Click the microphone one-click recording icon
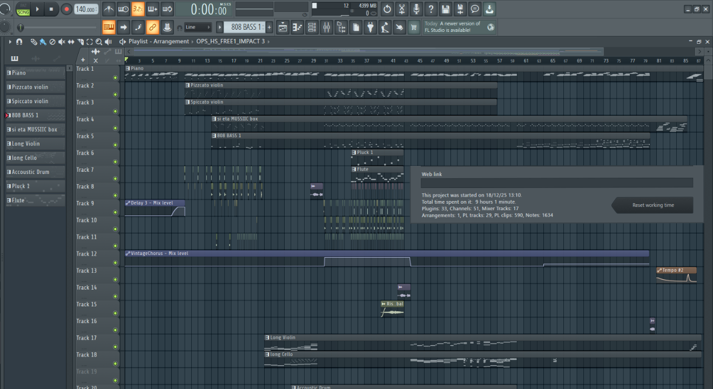The width and height of the screenshot is (713, 389). click(x=416, y=9)
